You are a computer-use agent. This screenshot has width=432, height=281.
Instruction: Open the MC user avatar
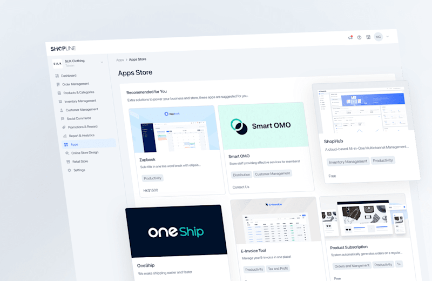click(379, 37)
